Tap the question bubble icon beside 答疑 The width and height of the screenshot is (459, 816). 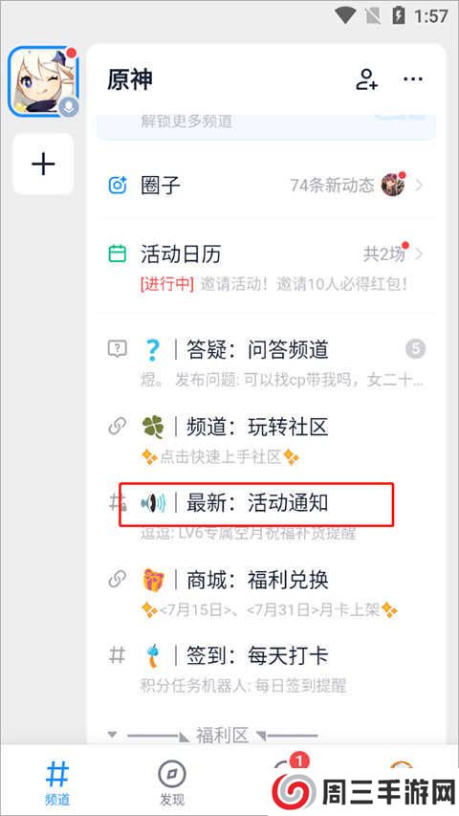(x=118, y=348)
